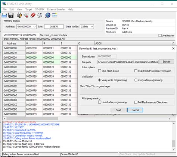This screenshot has height=157, width=177.
Task: Click memory table scroll up arrow
Action: coord(173,43)
